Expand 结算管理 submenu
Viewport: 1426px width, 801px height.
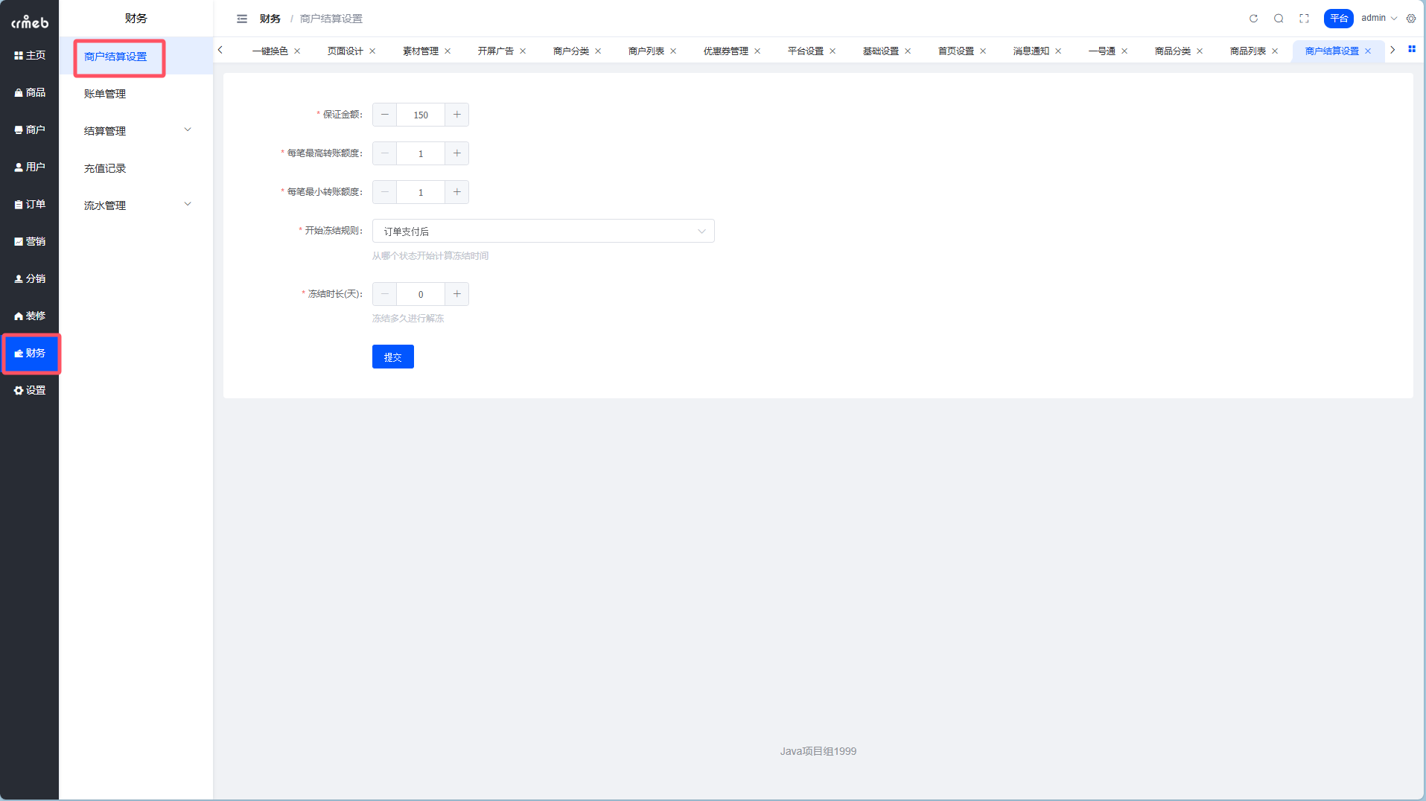point(136,131)
